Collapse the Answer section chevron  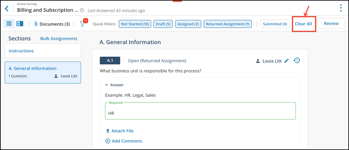coord(107,85)
